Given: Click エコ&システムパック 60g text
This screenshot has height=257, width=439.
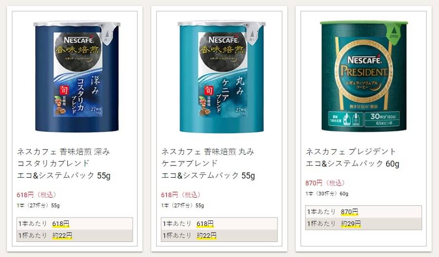Looking at the screenshot, I should [352, 164].
